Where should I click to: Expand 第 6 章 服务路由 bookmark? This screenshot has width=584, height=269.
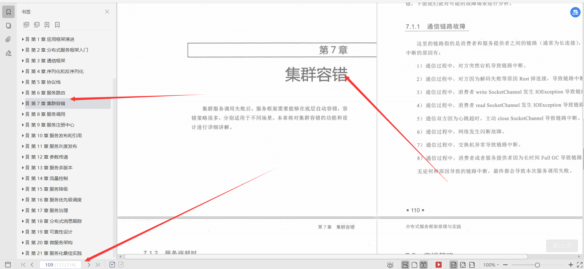pyautogui.click(x=23, y=93)
